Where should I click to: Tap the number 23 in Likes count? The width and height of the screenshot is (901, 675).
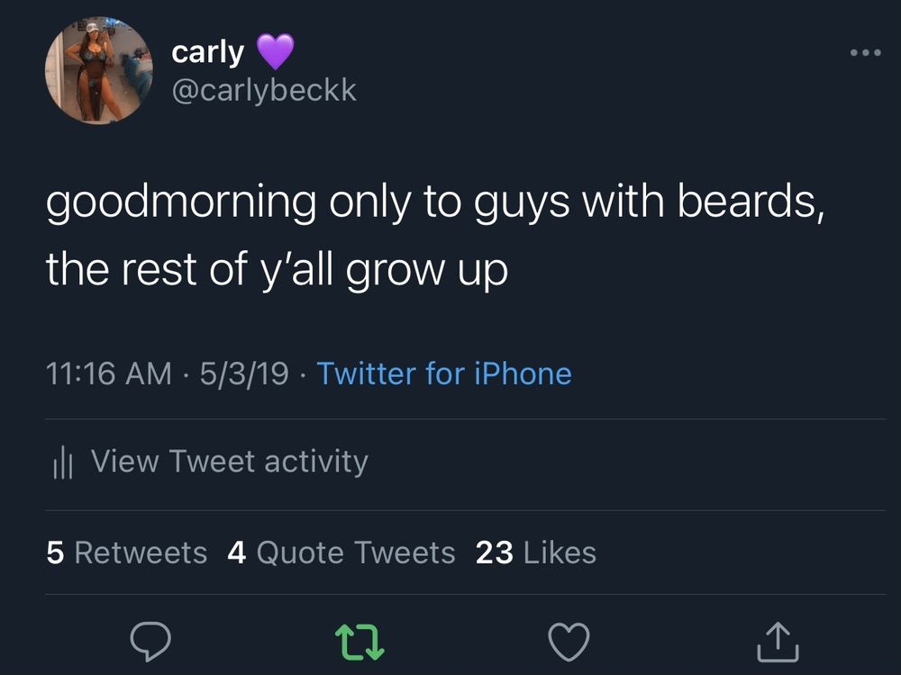(x=494, y=553)
